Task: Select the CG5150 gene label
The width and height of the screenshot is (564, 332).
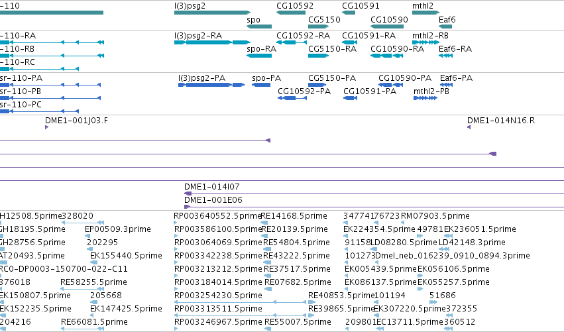Action: 324,20
